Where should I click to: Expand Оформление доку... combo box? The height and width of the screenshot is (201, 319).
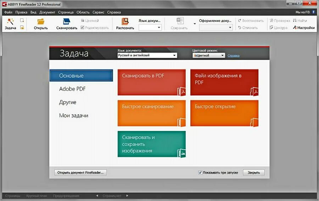(x=216, y=27)
